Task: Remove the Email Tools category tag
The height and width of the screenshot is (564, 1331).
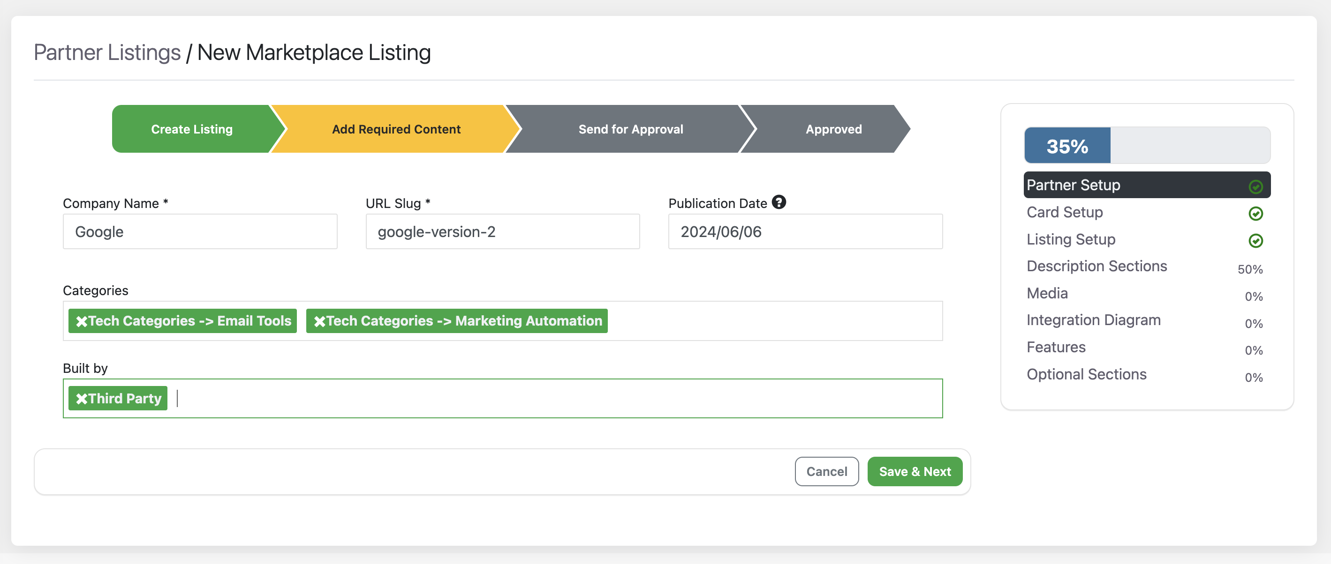Action: (82, 321)
